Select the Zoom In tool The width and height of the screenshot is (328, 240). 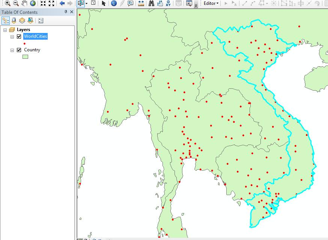pos(7,3)
